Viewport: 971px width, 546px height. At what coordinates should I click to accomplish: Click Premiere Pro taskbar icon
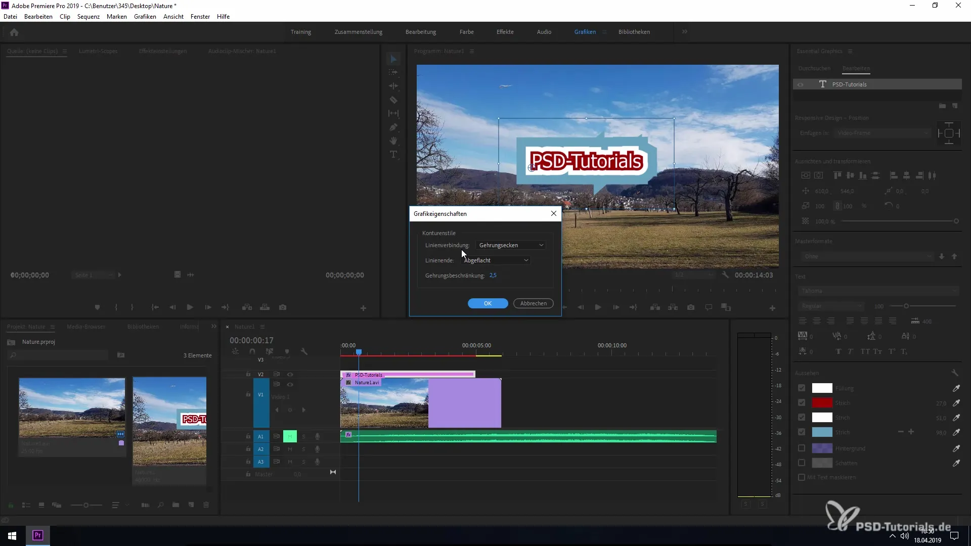point(37,535)
